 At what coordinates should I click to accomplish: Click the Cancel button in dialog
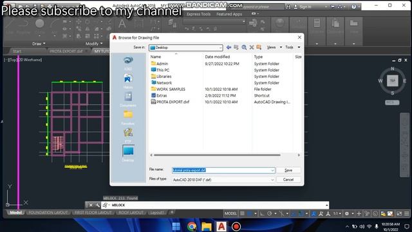click(x=288, y=180)
